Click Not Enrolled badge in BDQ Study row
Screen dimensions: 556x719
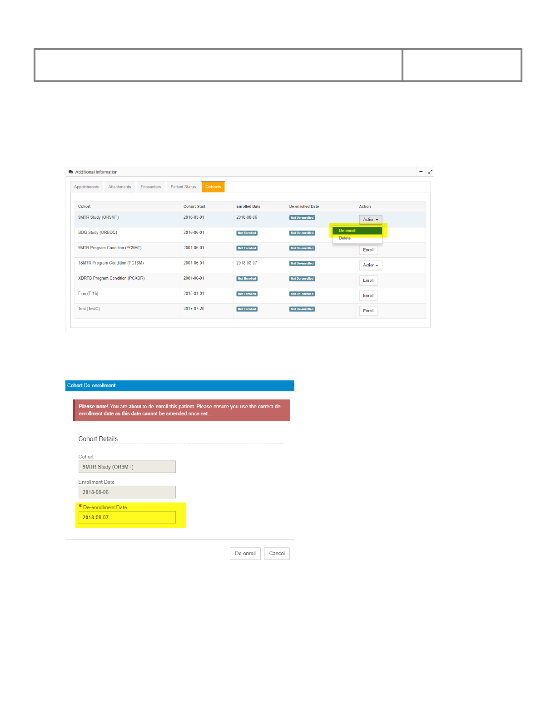click(247, 233)
